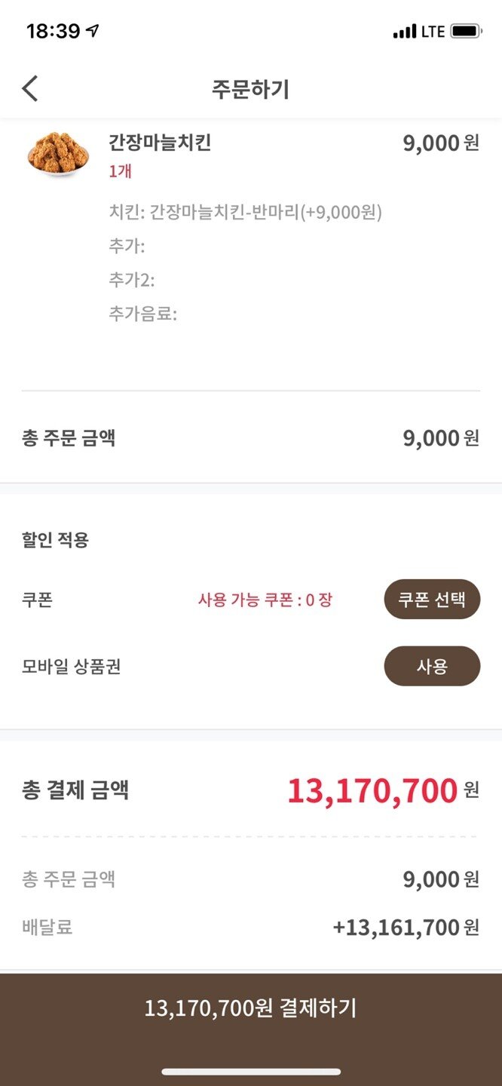Tap the back arrow icon
This screenshot has width=502, height=1086.
(30, 89)
